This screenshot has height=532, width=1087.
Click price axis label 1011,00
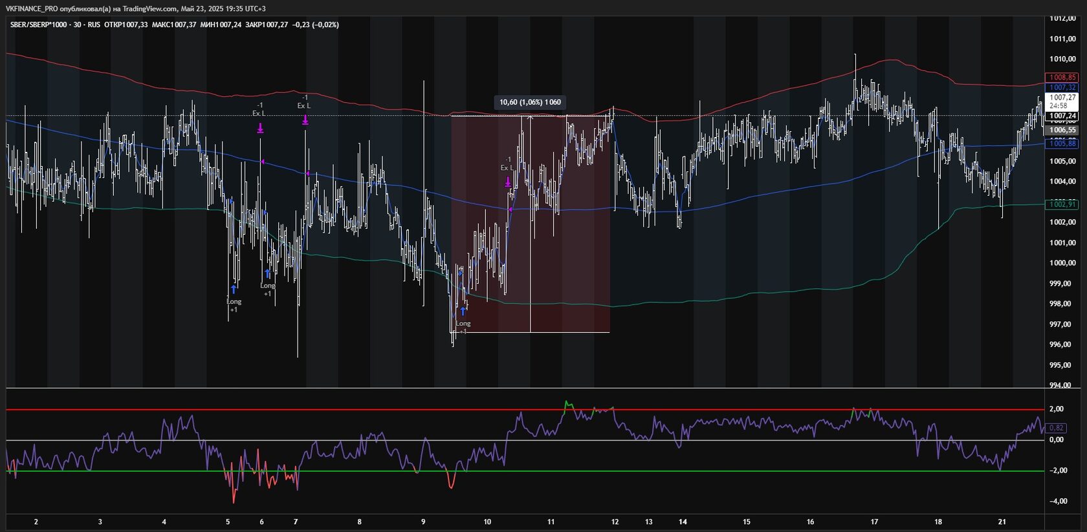1062,39
